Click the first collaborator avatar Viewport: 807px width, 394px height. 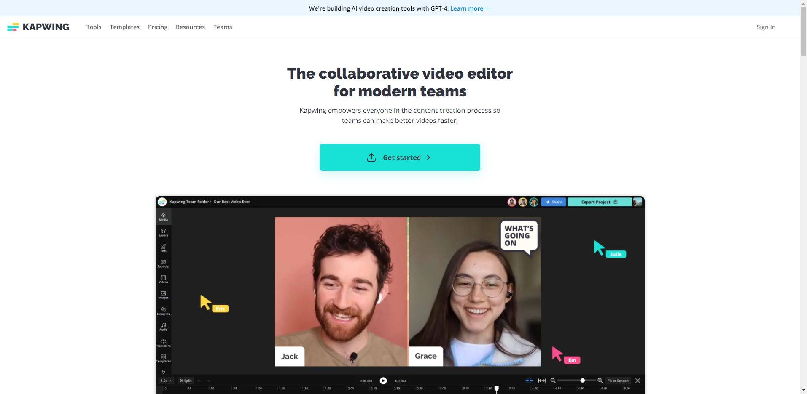pos(512,202)
